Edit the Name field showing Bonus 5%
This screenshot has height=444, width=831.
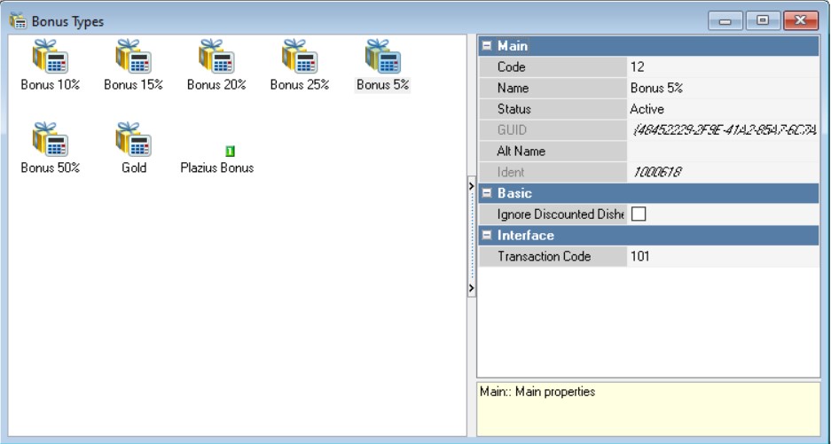(x=722, y=89)
